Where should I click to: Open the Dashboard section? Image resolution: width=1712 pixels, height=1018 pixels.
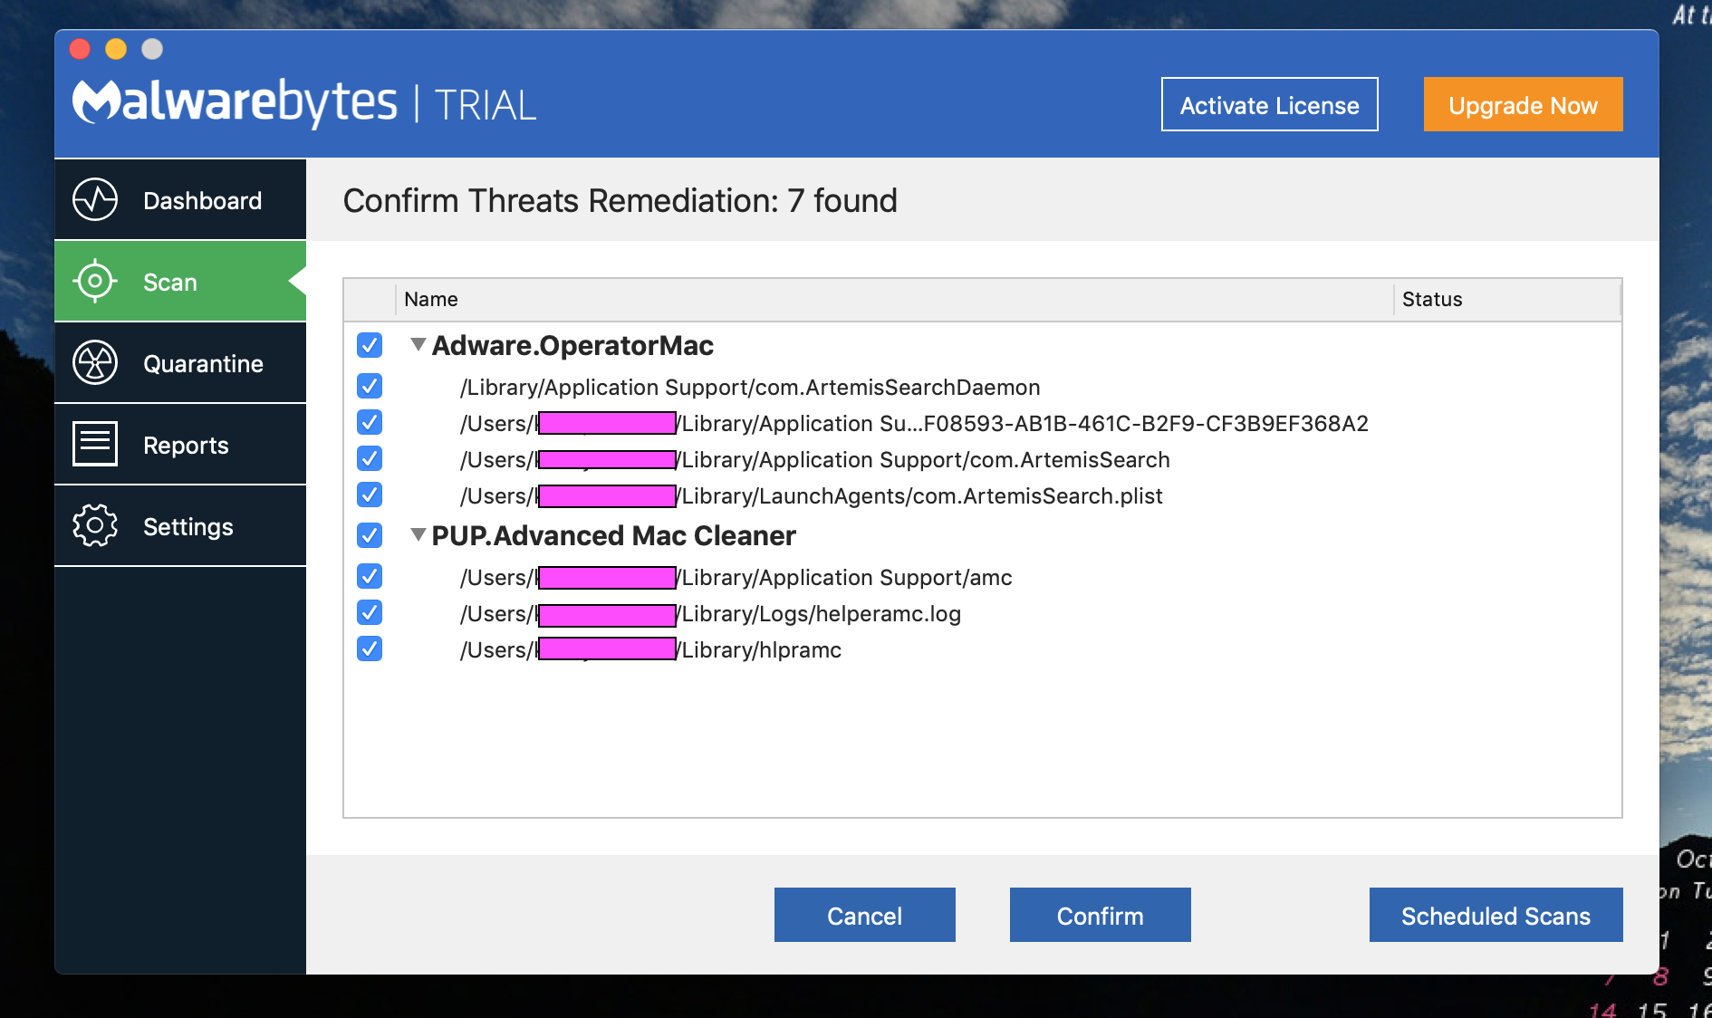[x=180, y=200]
